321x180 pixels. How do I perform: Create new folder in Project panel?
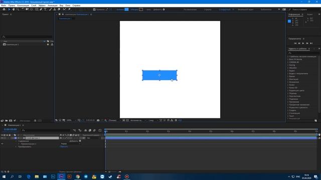click(7, 120)
